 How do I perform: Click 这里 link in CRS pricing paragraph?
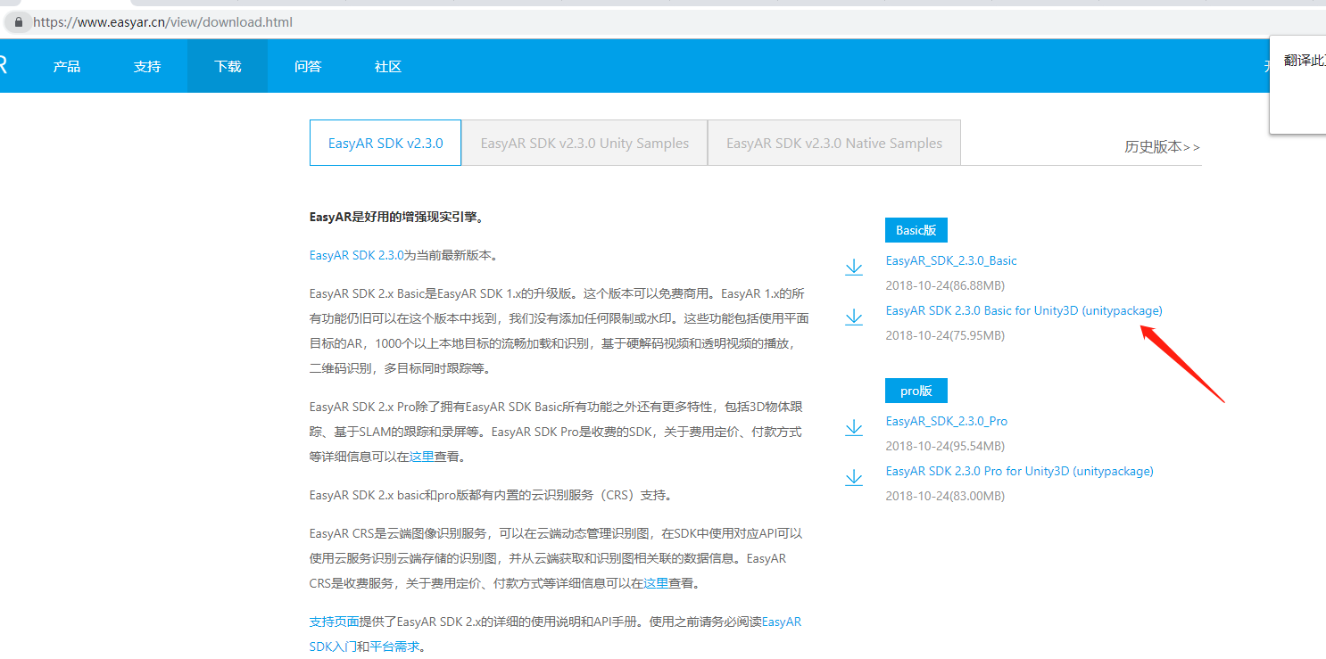656,584
